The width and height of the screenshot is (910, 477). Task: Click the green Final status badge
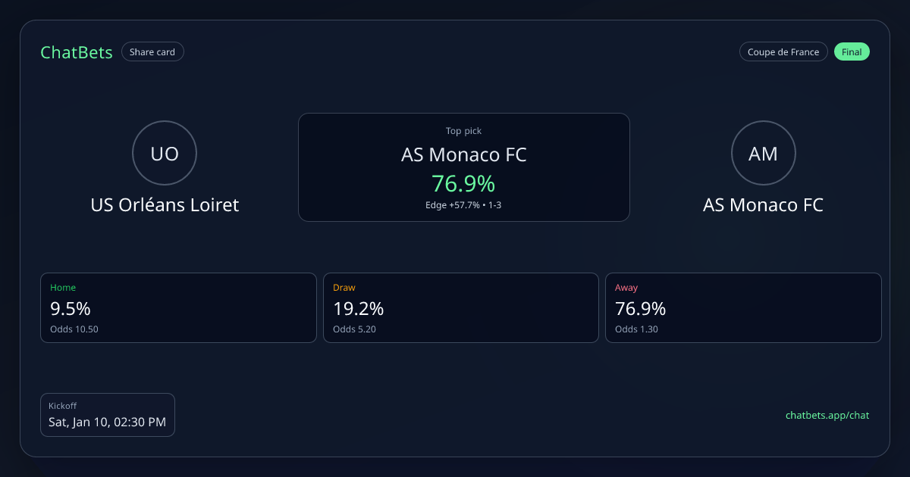[852, 52]
